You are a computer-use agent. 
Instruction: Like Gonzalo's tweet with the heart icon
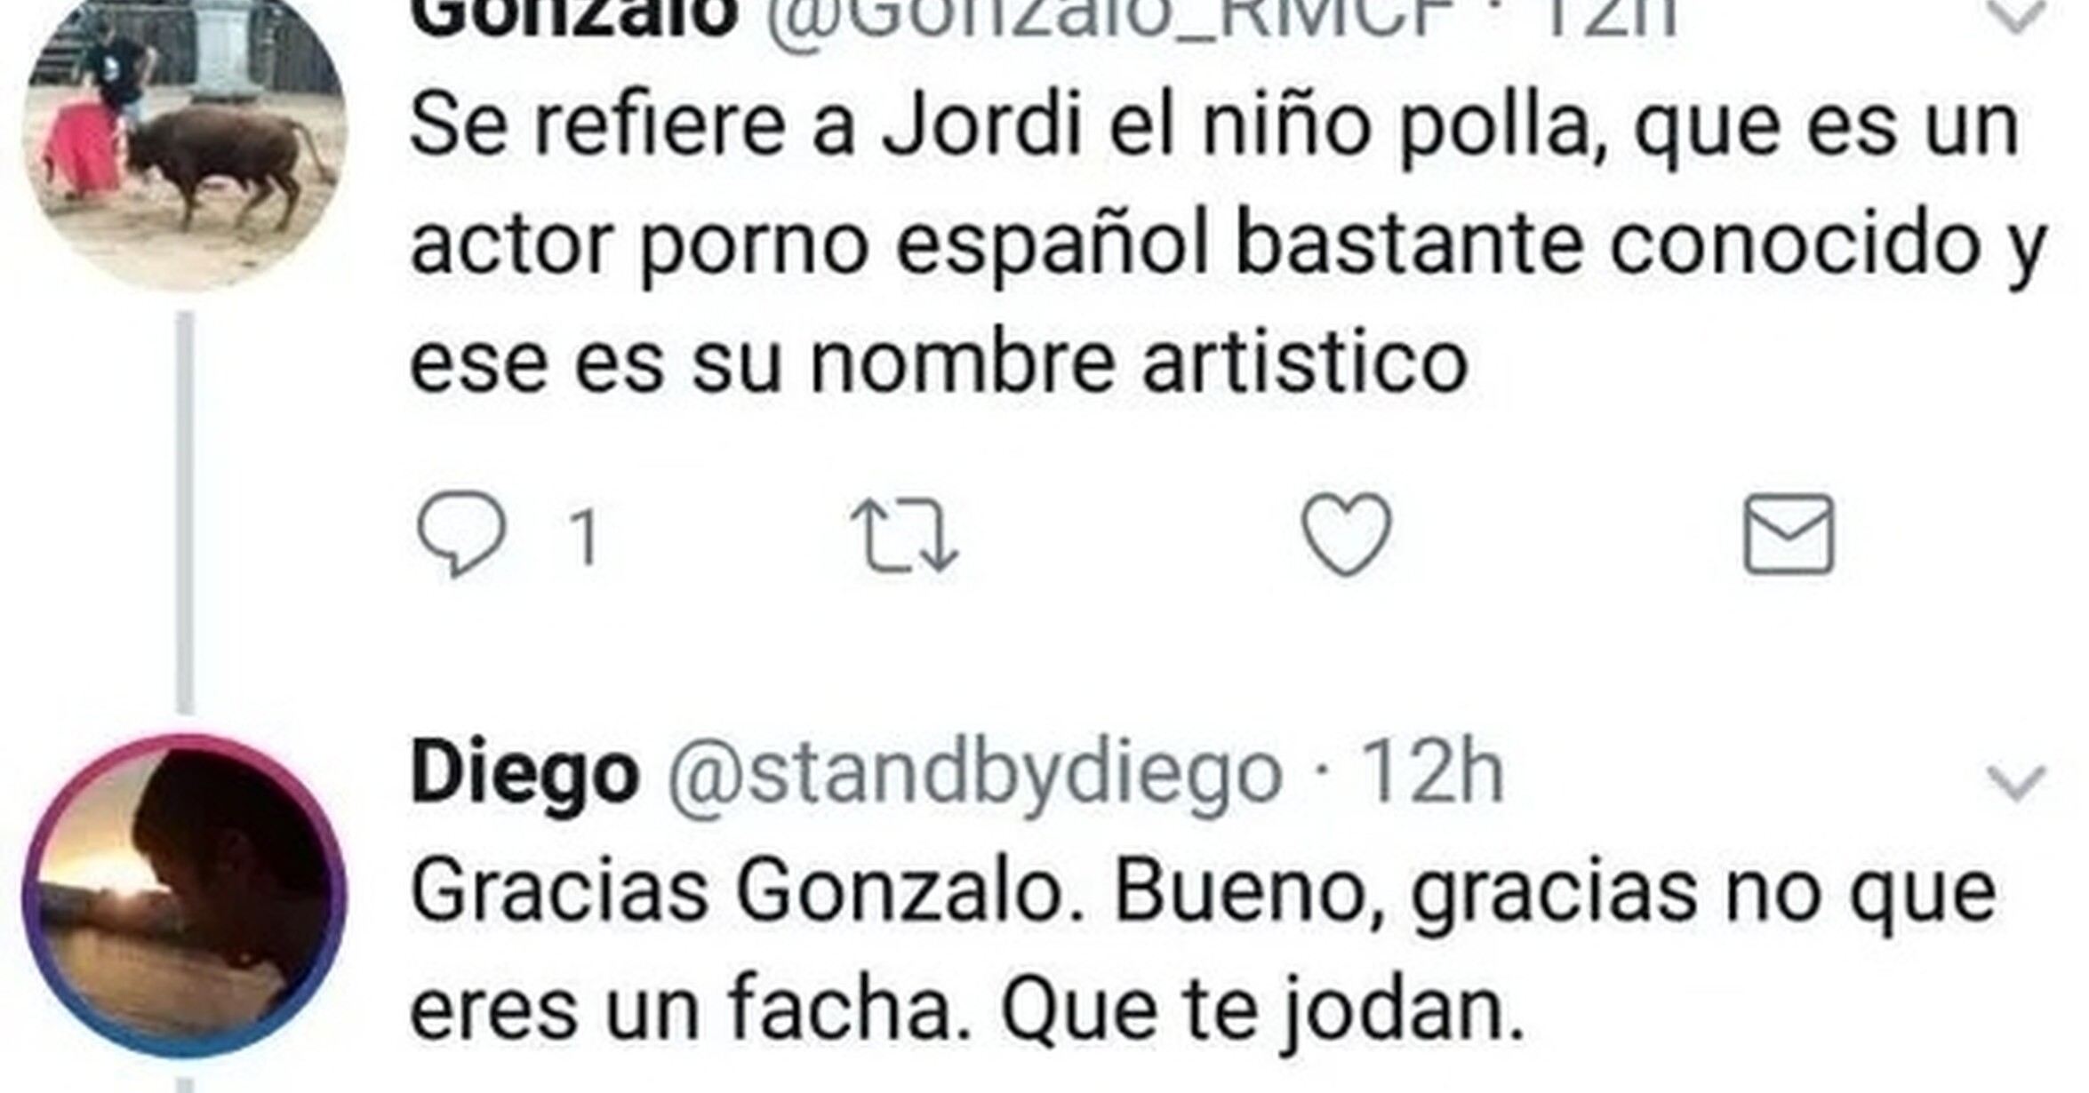(x=1346, y=533)
